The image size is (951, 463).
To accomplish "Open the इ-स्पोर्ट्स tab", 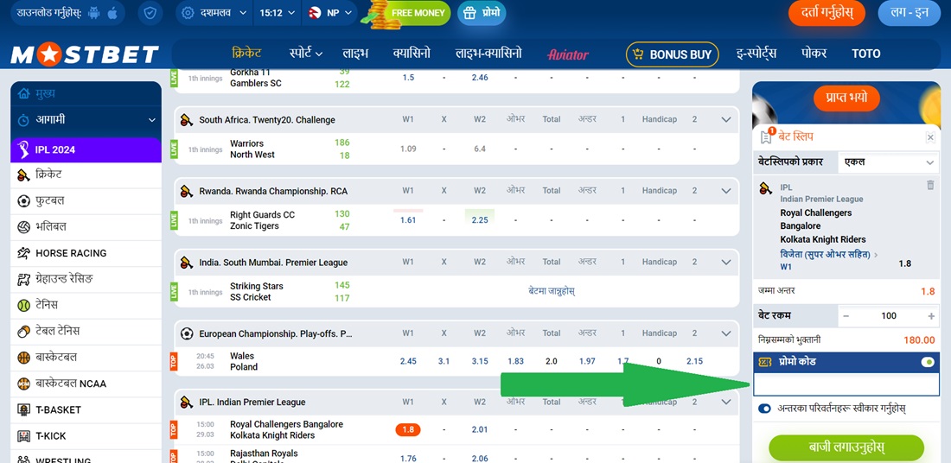I will click(756, 54).
